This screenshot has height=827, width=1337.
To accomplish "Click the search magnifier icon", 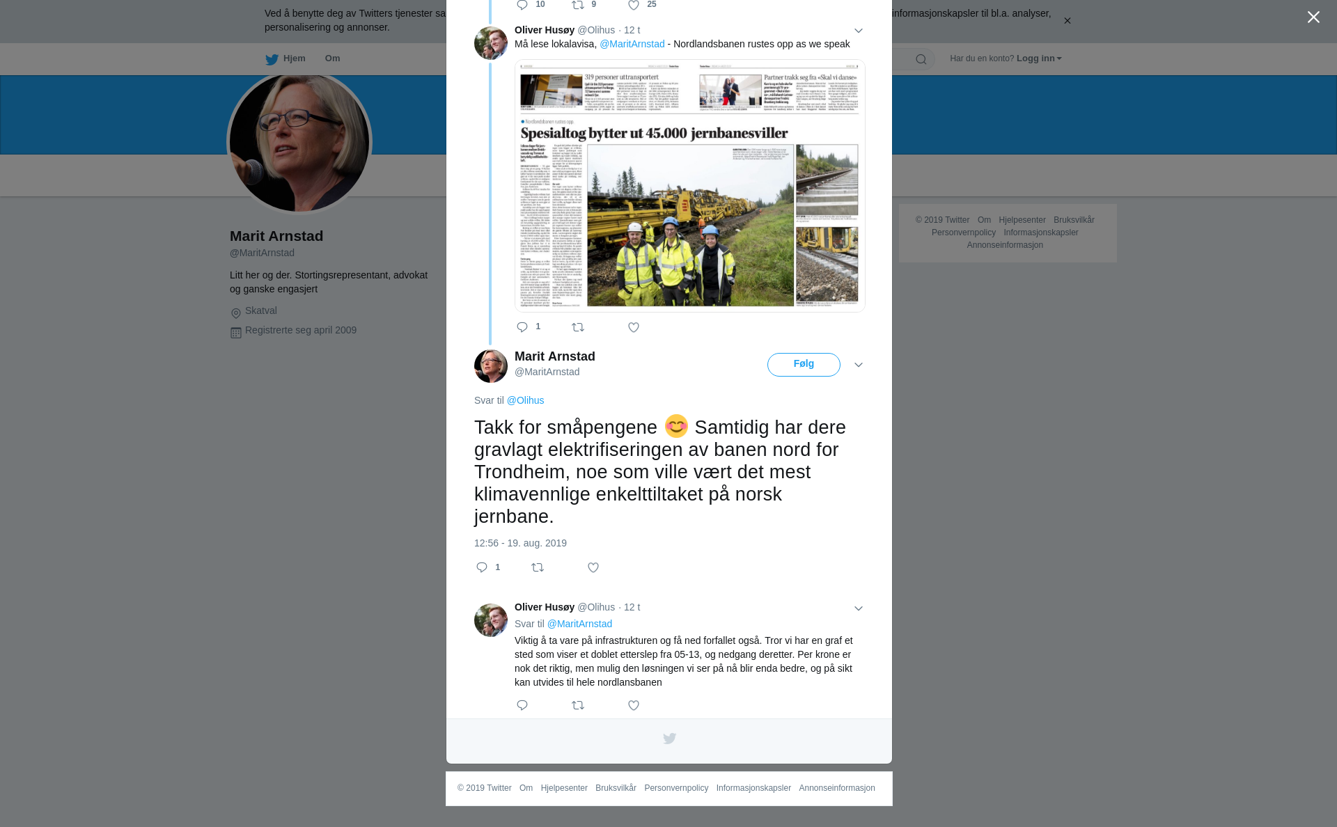I will tap(921, 59).
